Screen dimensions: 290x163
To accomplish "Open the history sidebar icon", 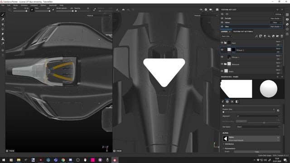I will [x=287, y=29].
